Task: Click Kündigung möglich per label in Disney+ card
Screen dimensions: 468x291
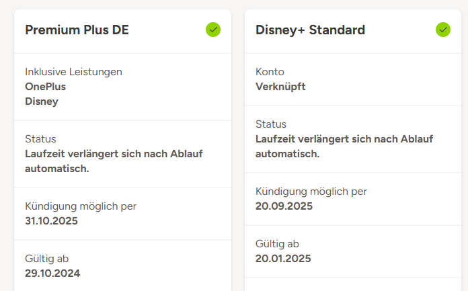Action: 311,192
